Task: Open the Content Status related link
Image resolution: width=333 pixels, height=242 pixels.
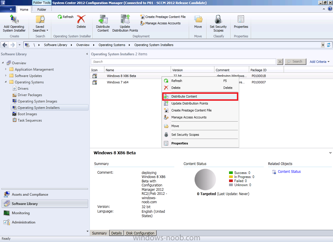Action: (x=289, y=172)
